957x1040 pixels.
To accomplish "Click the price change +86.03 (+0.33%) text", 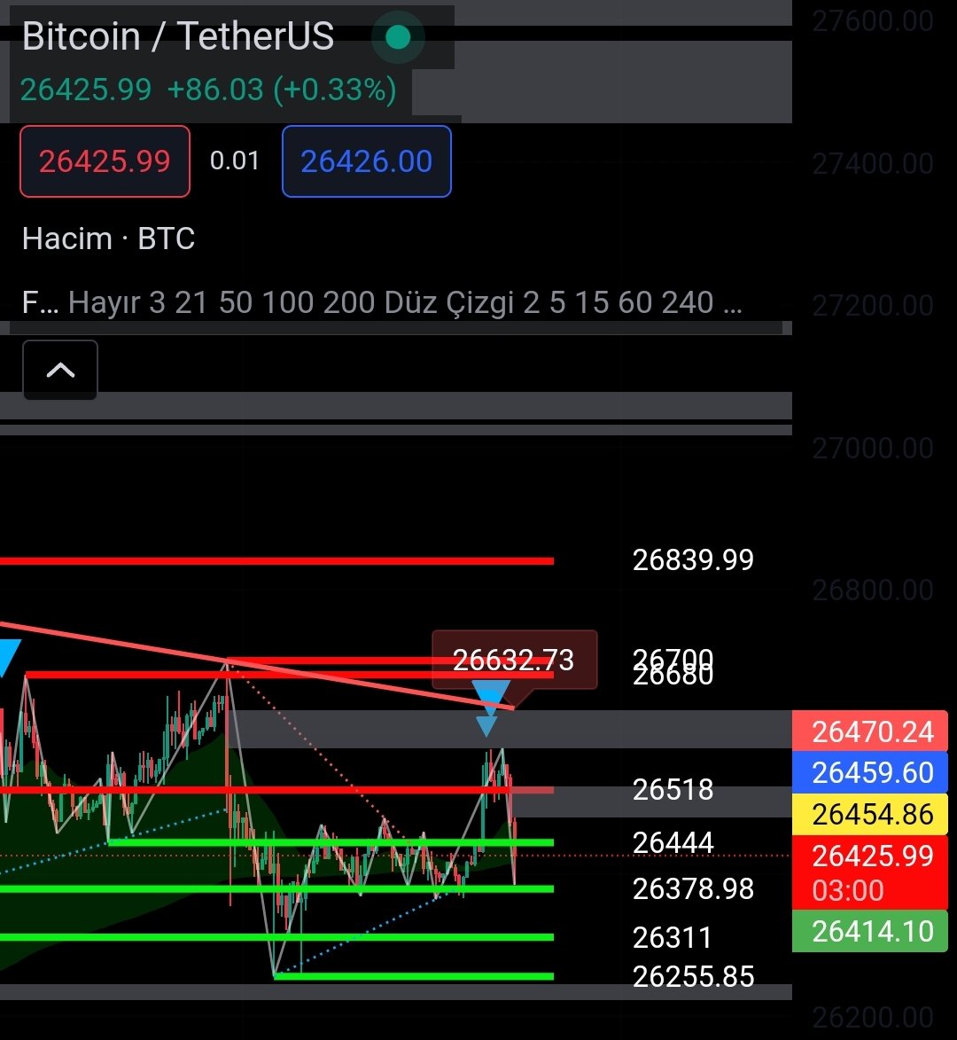I will click(282, 90).
